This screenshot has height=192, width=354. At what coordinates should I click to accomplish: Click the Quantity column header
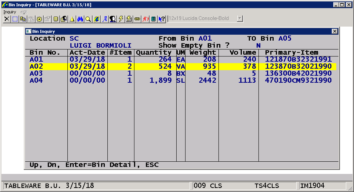154,52
